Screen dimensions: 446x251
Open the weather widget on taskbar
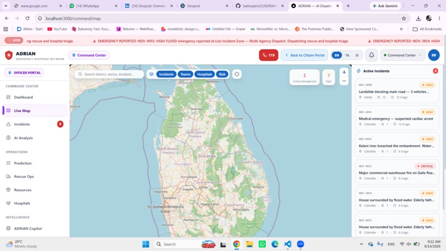click(22, 244)
